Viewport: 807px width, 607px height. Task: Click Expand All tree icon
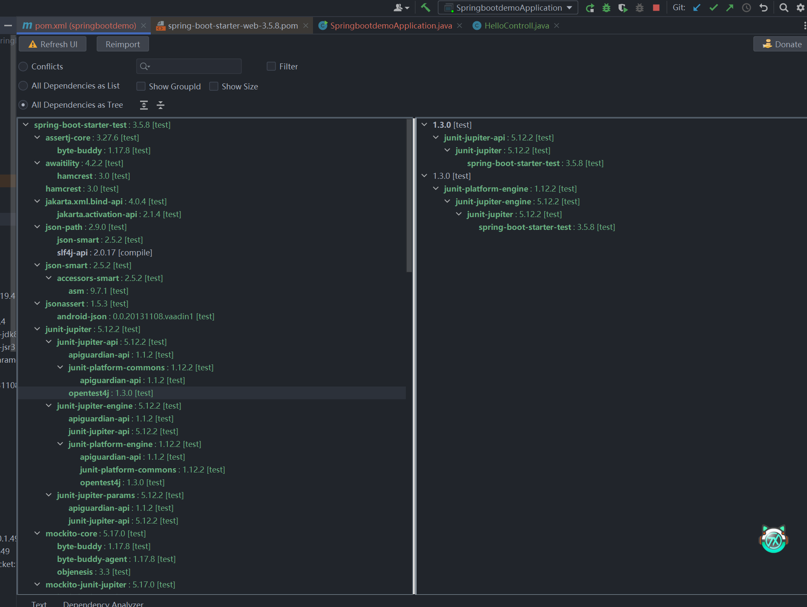(x=144, y=105)
